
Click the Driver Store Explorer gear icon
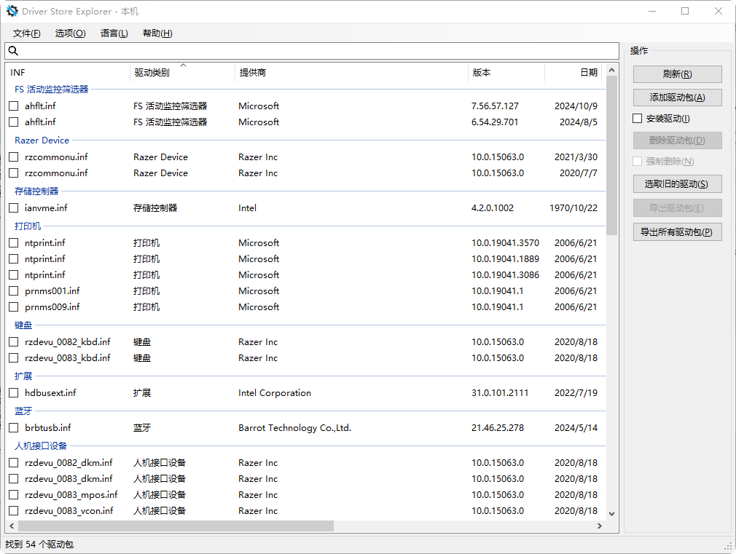coord(12,11)
